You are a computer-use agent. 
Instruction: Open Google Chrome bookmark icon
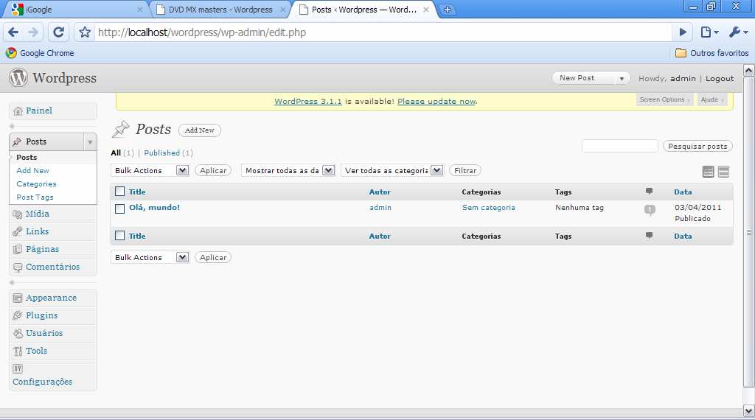coord(11,53)
